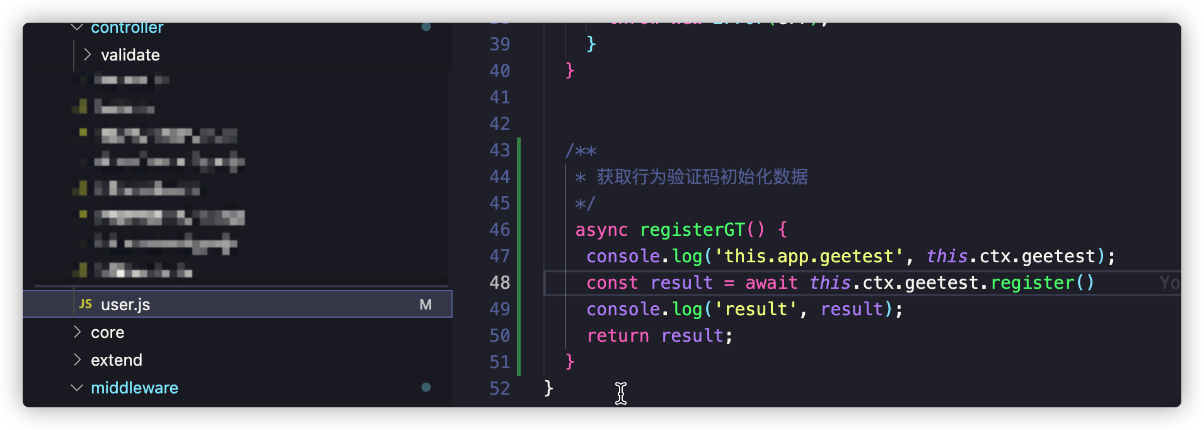
Task: Click line number 48
Action: 500,282
